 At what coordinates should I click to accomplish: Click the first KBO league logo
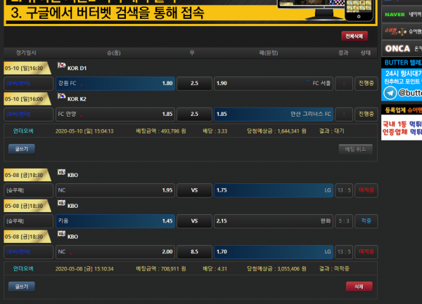[61, 172]
